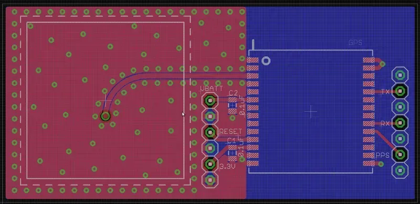The height and width of the screenshot is (204, 420).
Task: Click the PPS label text
Action: pos(383,155)
